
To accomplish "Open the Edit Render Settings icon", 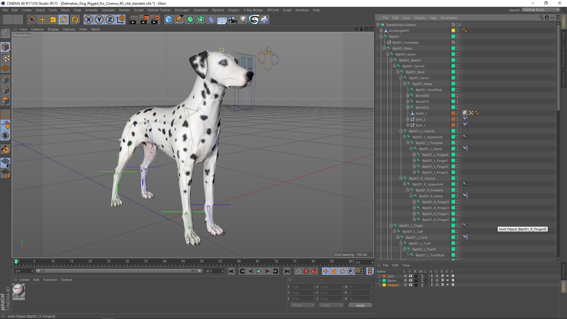I will pos(155,20).
